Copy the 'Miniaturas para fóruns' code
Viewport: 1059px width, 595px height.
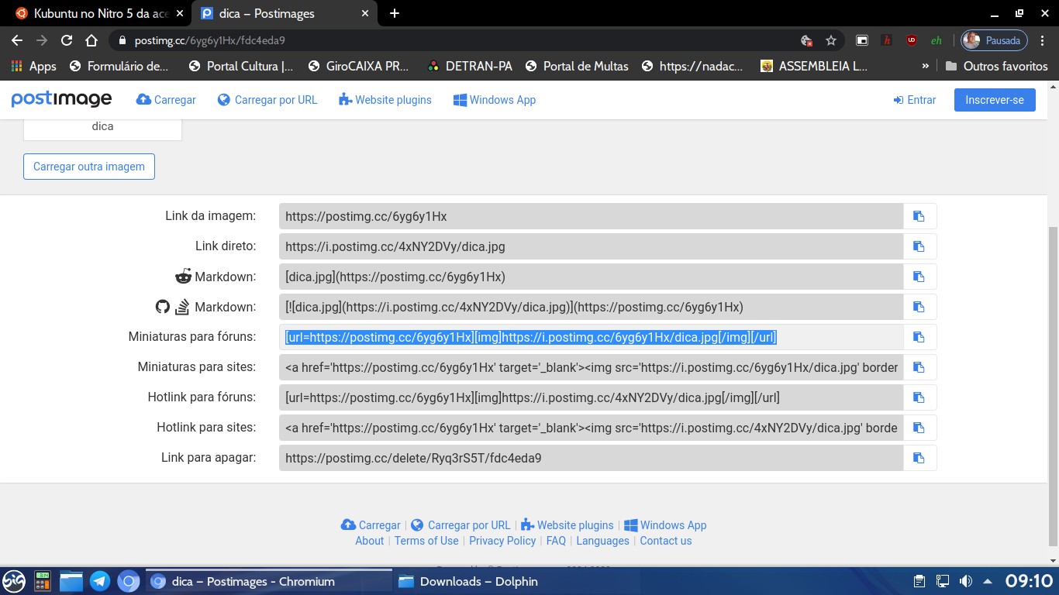point(919,337)
